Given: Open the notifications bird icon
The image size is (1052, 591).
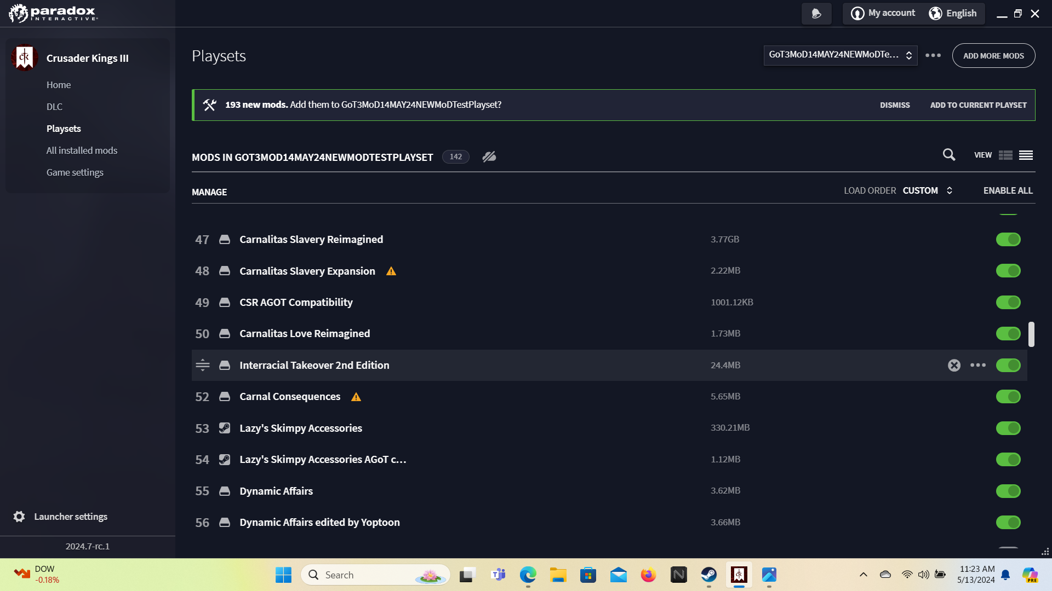Looking at the screenshot, I should point(816,13).
